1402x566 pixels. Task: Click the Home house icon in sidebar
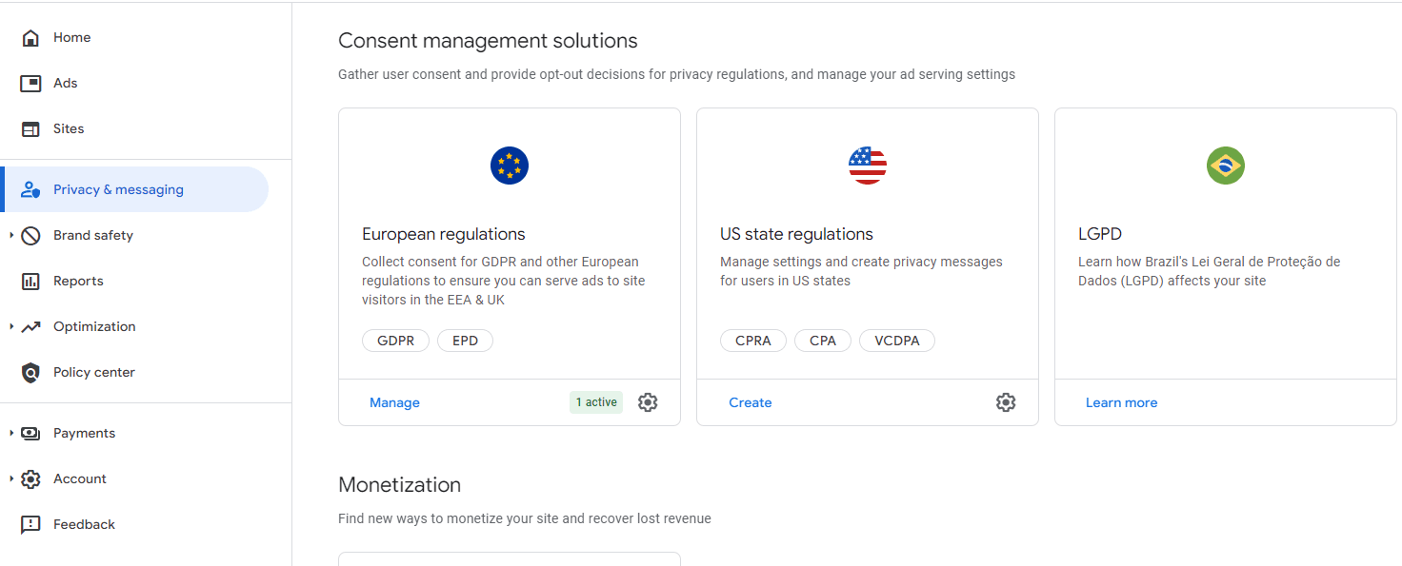[x=30, y=38]
